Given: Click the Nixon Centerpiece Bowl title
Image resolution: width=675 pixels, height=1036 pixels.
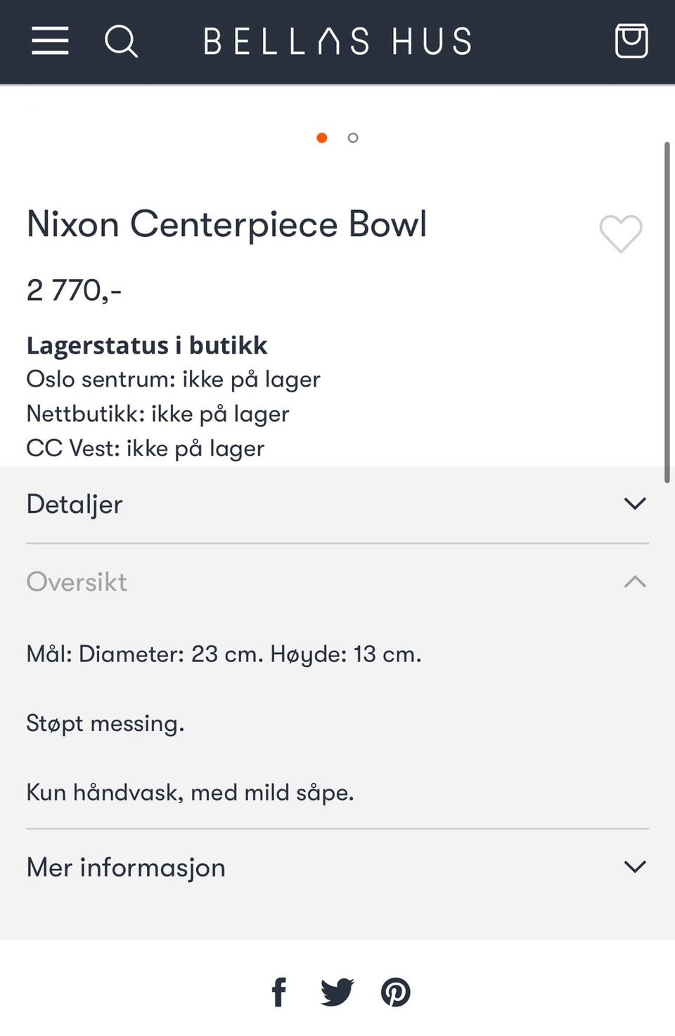Looking at the screenshot, I should pos(226,225).
